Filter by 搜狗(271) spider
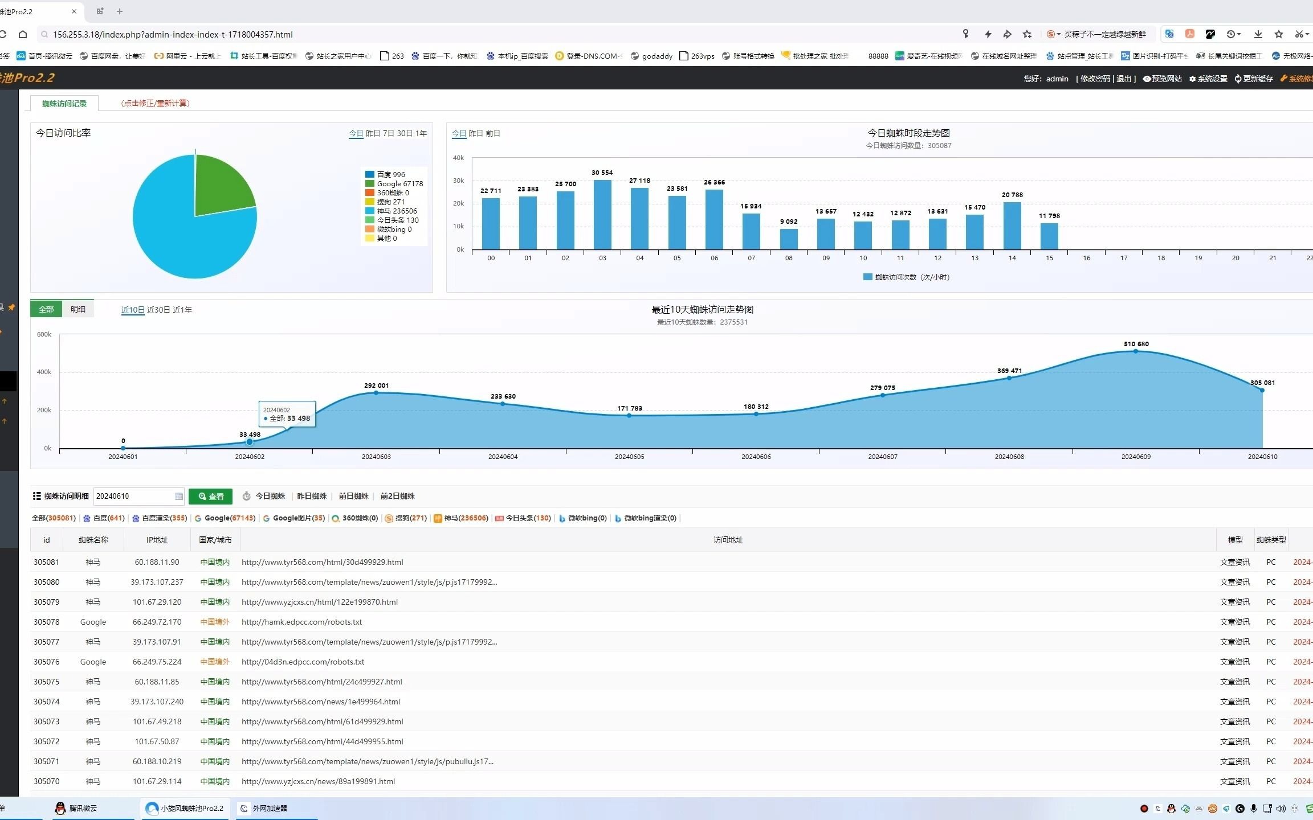The height and width of the screenshot is (820, 1313). 406,518
